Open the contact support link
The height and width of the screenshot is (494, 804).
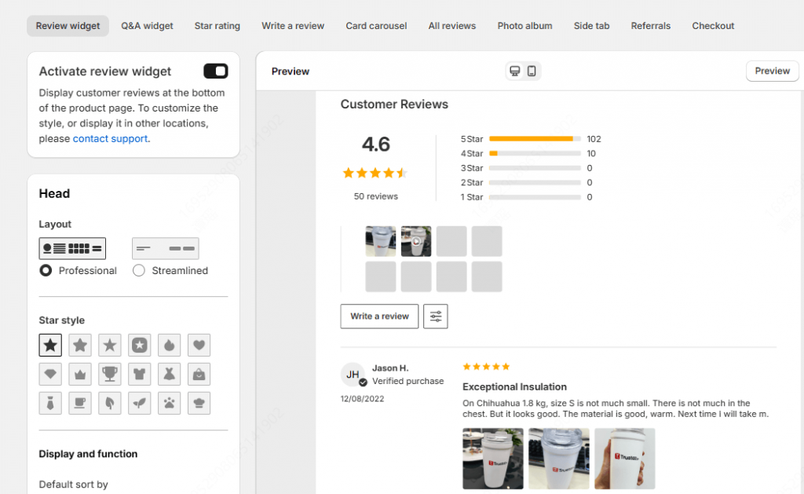[110, 138]
